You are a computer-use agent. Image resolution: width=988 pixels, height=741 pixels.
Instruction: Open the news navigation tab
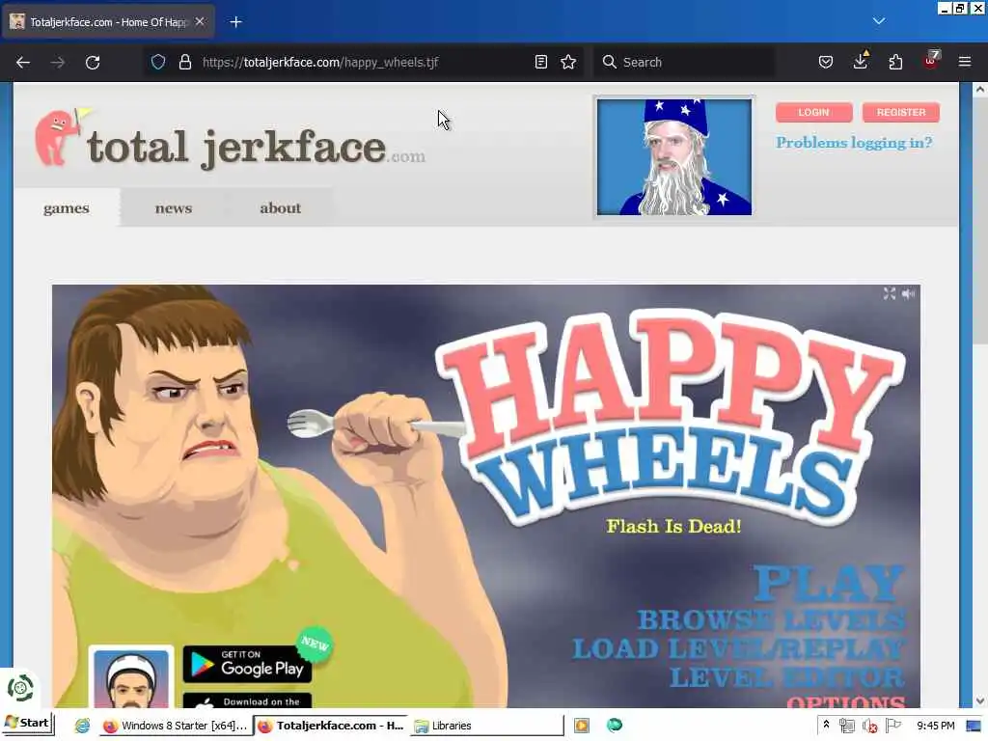174,208
